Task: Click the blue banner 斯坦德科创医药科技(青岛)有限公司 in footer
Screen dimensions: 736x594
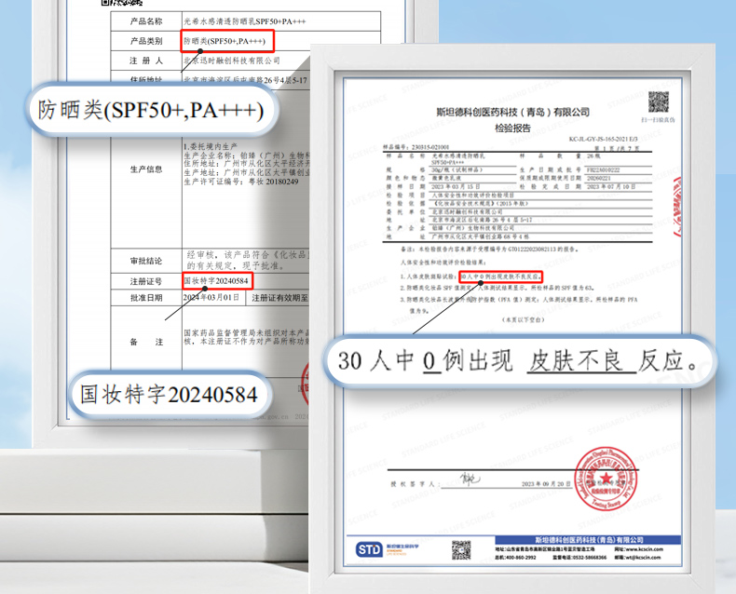Action: pyautogui.click(x=589, y=540)
